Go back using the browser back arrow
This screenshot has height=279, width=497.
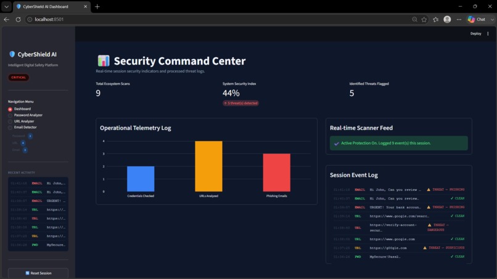click(x=6, y=19)
